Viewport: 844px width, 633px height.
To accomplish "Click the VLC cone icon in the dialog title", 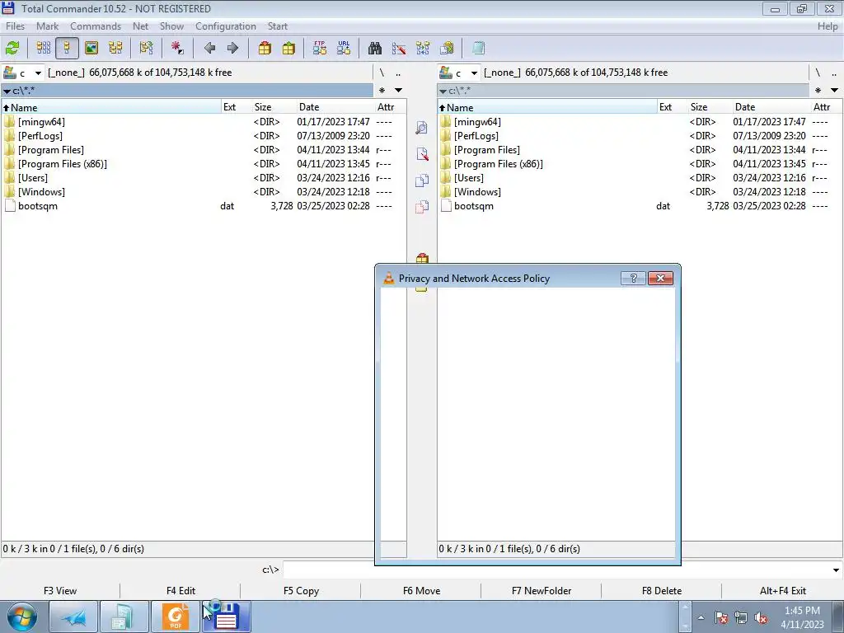I will pyautogui.click(x=388, y=279).
